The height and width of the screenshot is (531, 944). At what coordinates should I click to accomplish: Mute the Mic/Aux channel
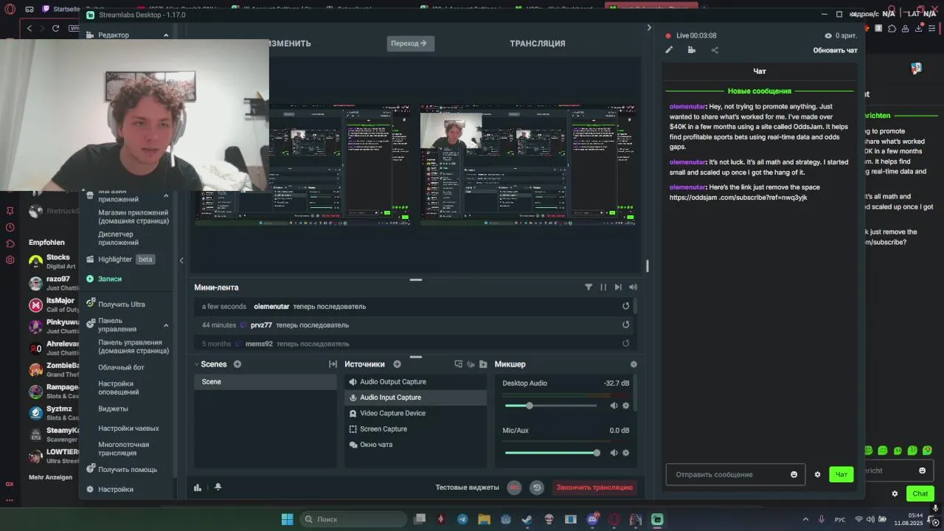[x=614, y=453]
